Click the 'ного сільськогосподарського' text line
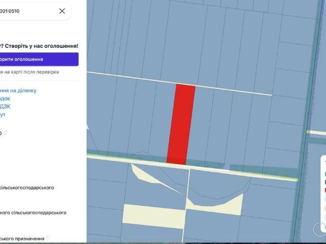This screenshot has width=326, height=244. point(33,212)
